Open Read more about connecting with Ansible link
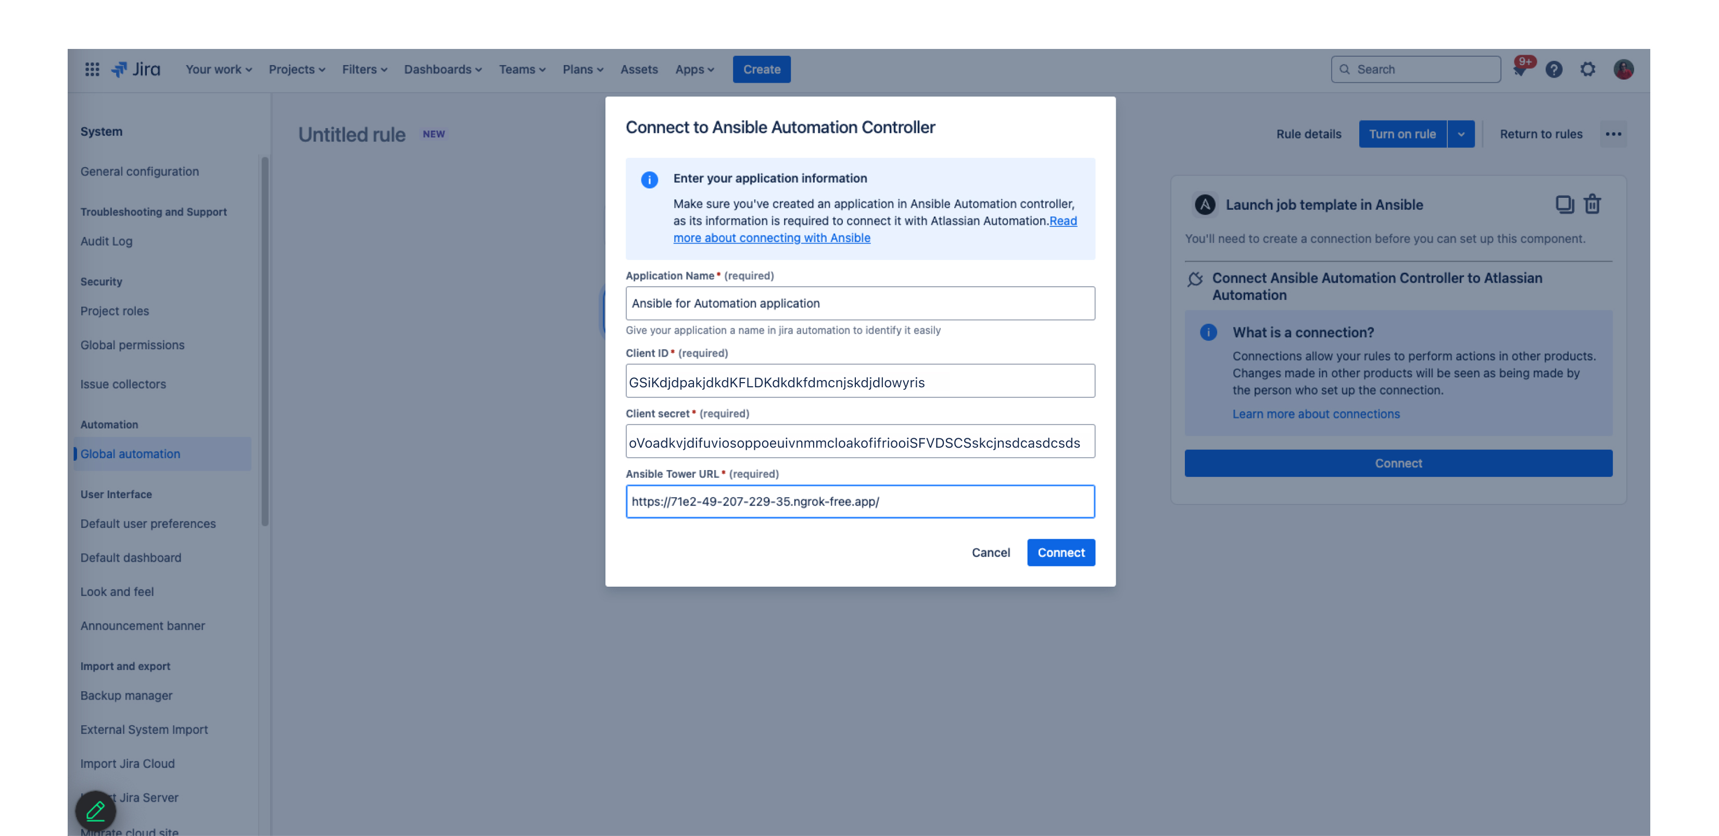 [x=772, y=237]
